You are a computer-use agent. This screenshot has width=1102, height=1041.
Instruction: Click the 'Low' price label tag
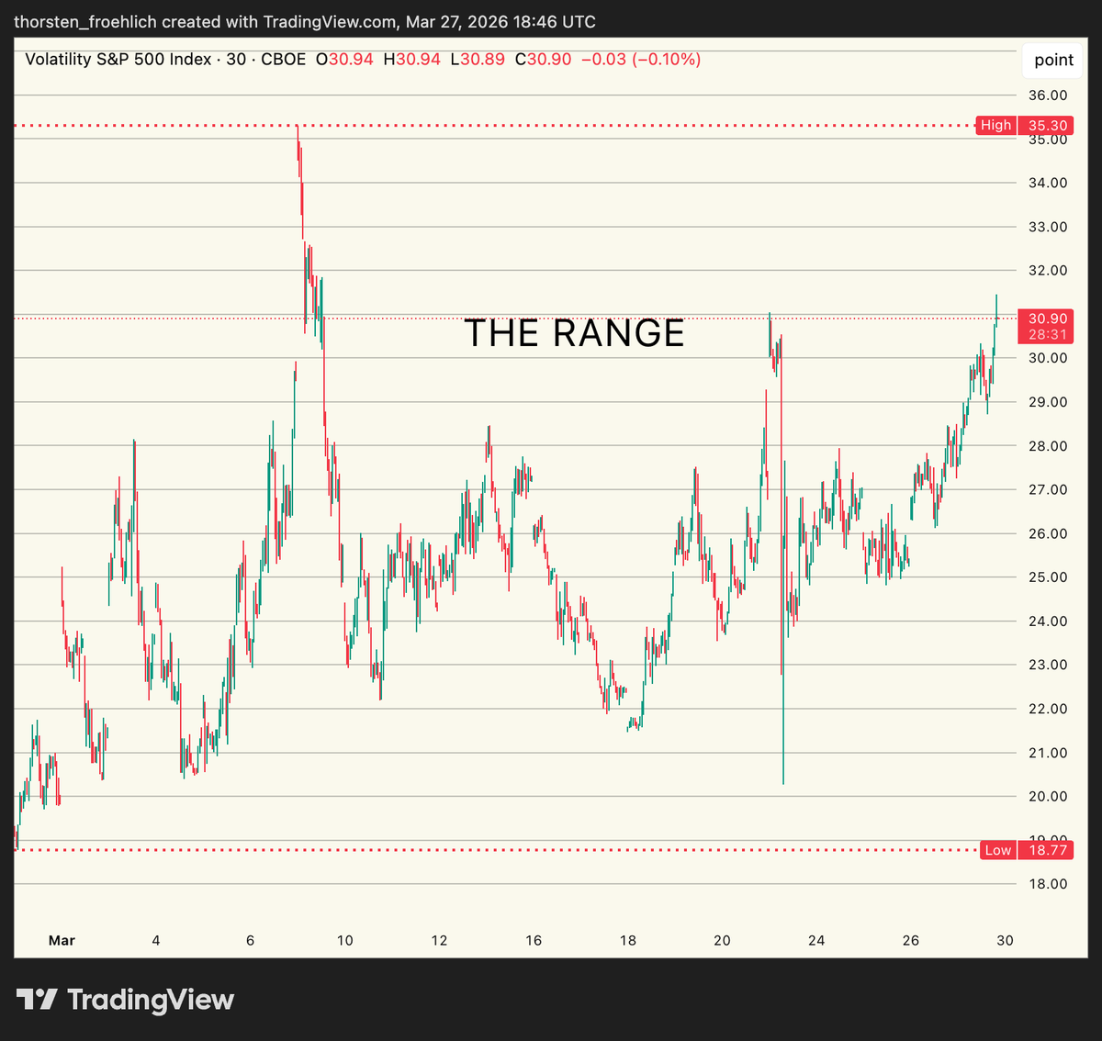(x=997, y=850)
